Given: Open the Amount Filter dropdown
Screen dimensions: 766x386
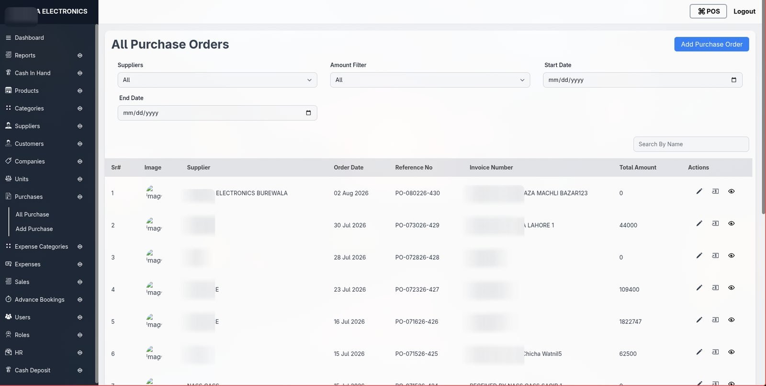Looking at the screenshot, I should (x=430, y=80).
